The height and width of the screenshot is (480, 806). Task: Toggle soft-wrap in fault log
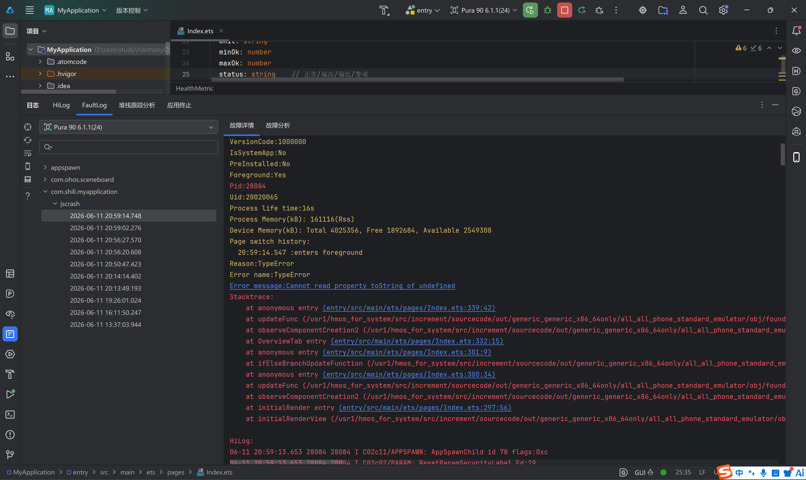28,153
